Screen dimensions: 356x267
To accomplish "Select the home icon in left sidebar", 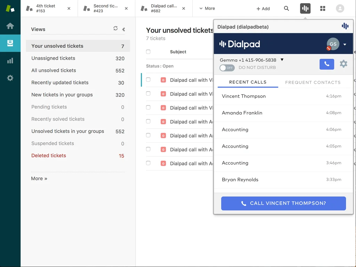I will tap(10, 26).
